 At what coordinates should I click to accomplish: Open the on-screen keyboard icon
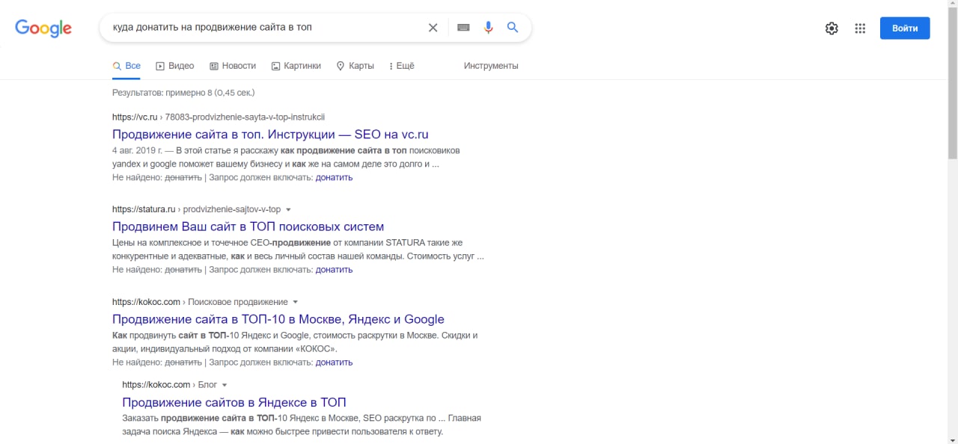pos(463,28)
